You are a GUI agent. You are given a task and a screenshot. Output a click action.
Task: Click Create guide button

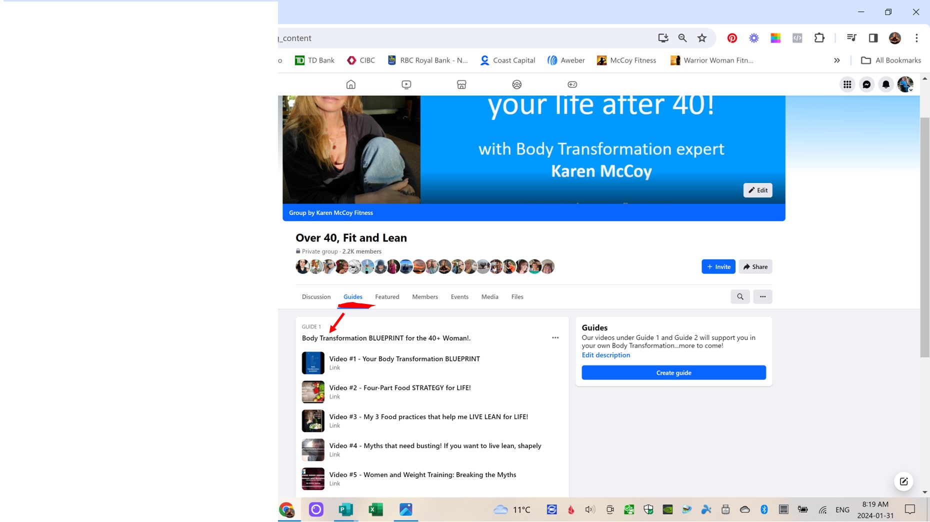[x=673, y=372]
